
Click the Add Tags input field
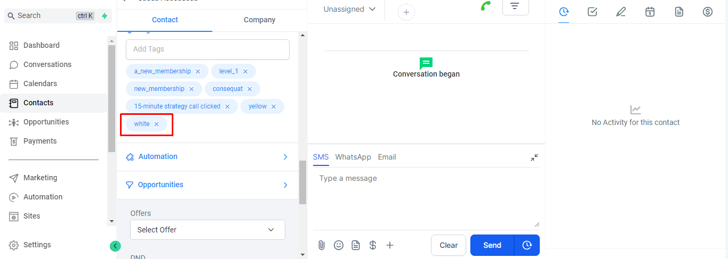point(207,49)
